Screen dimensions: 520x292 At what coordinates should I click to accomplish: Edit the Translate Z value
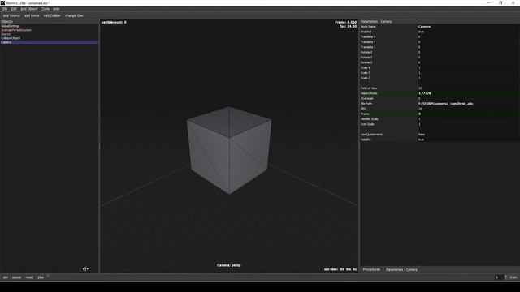coord(469,47)
